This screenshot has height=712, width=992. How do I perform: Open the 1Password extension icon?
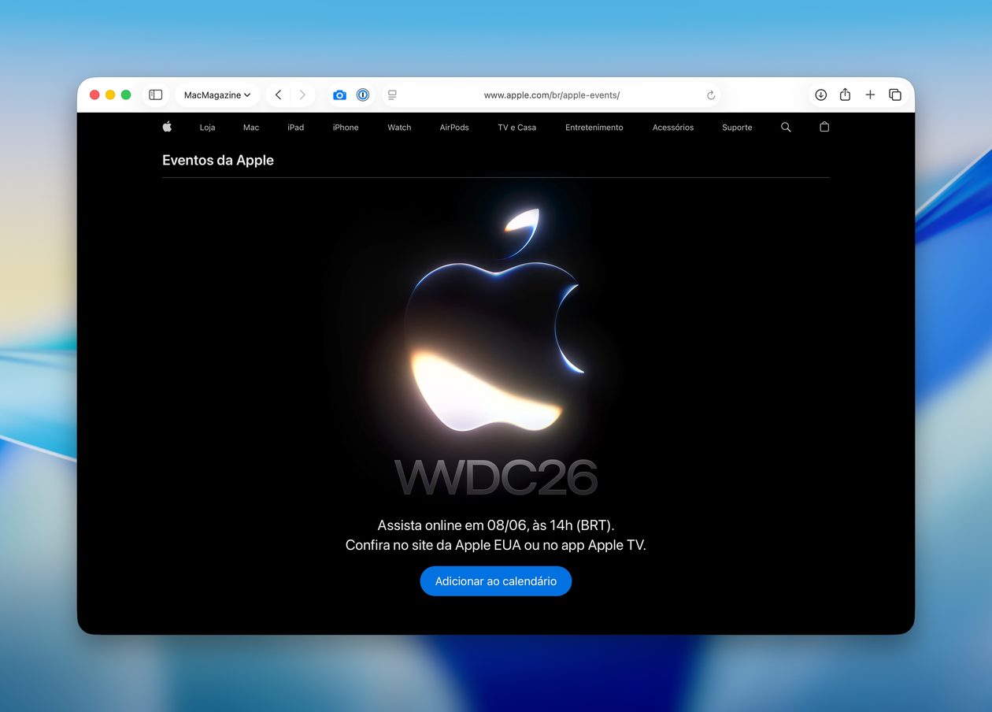363,95
